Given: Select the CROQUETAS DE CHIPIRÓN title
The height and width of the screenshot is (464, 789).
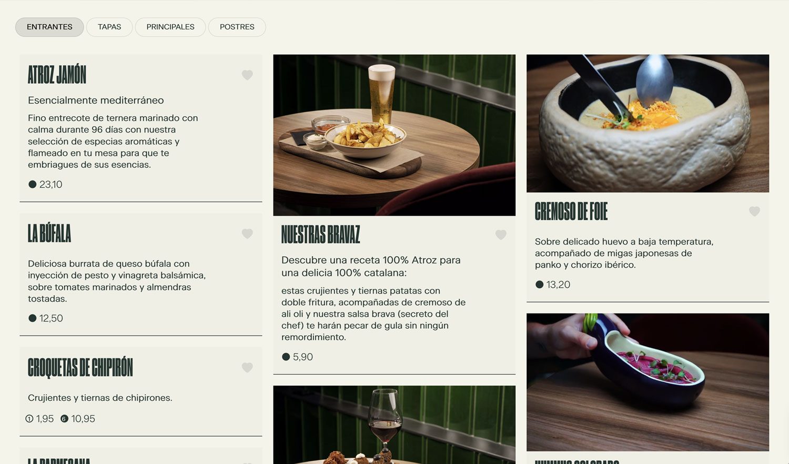Looking at the screenshot, I should [x=80, y=367].
